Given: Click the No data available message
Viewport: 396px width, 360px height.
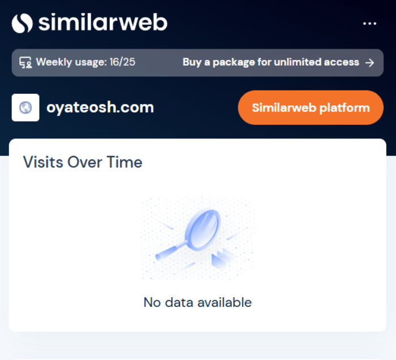Looking at the screenshot, I should (x=197, y=302).
